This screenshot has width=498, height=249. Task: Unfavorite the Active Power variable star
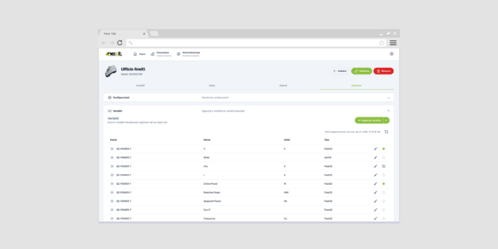(x=383, y=184)
